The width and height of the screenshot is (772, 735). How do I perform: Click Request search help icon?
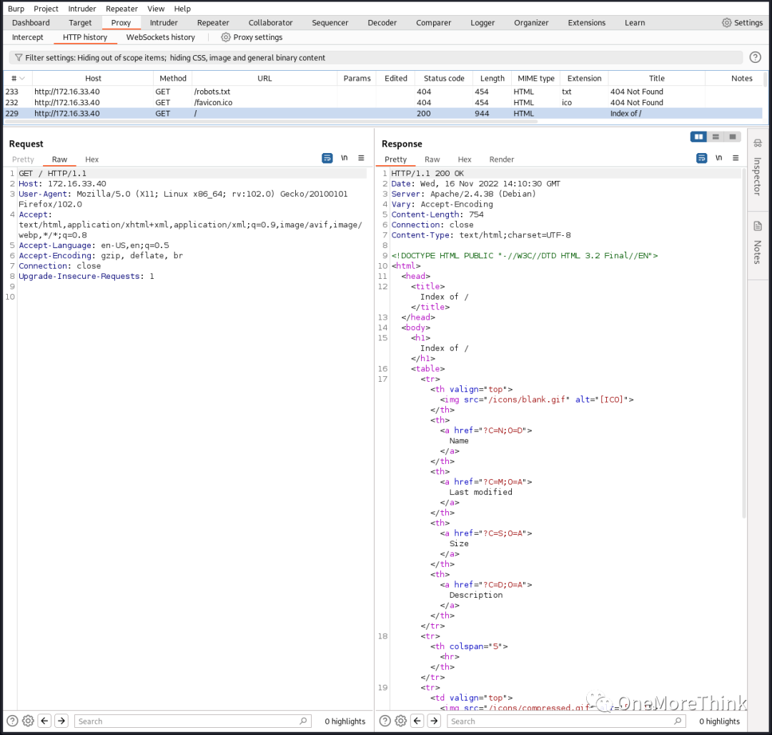[12, 721]
